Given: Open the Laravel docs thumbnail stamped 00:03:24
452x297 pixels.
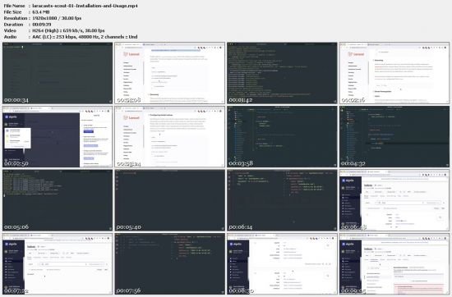Looking at the screenshot, I should point(170,137).
